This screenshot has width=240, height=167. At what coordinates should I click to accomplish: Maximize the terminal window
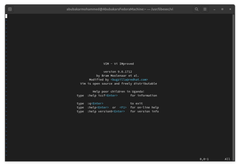222,9
